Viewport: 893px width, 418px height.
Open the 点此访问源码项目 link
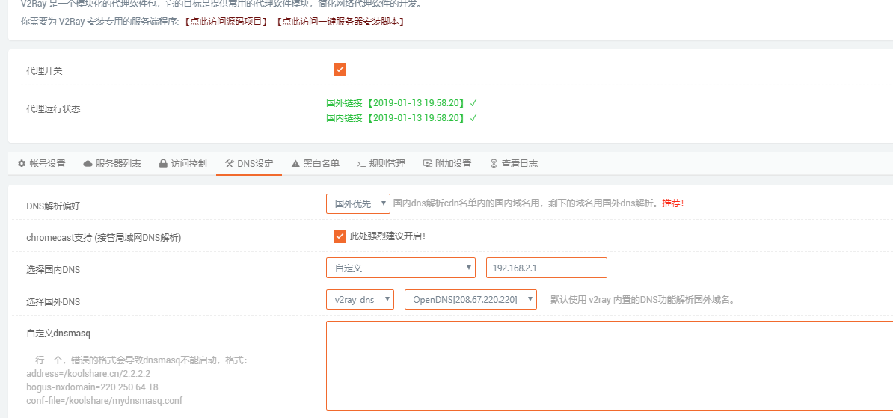point(226,22)
